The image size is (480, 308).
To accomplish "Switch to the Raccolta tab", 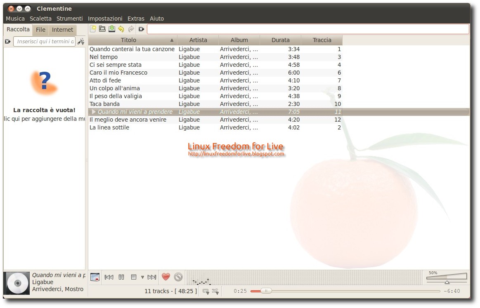I will [18, 29].
